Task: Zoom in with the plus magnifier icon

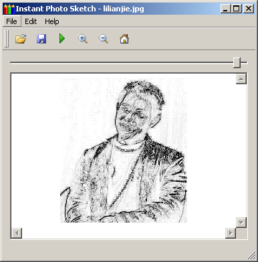Action: [83, 39]
